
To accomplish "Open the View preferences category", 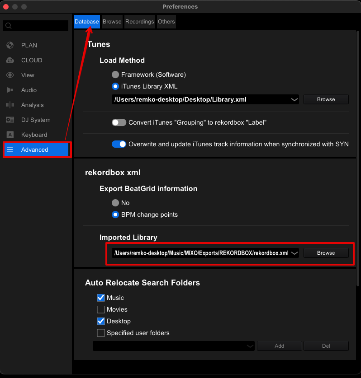I will (x=28, y=75).
